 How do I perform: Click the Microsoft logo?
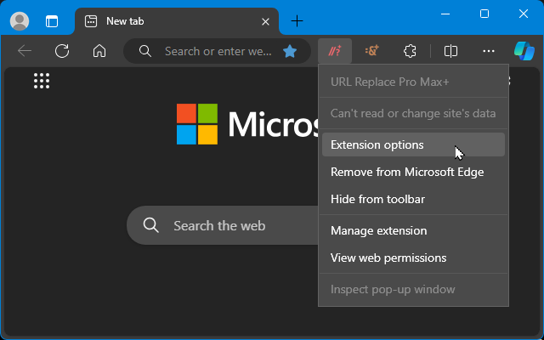197,124
